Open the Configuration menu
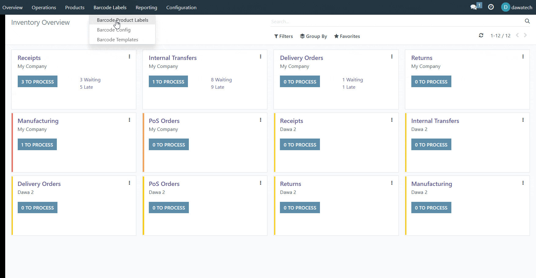The width and height of the screenshot is (536, 278). pos(181,7)
